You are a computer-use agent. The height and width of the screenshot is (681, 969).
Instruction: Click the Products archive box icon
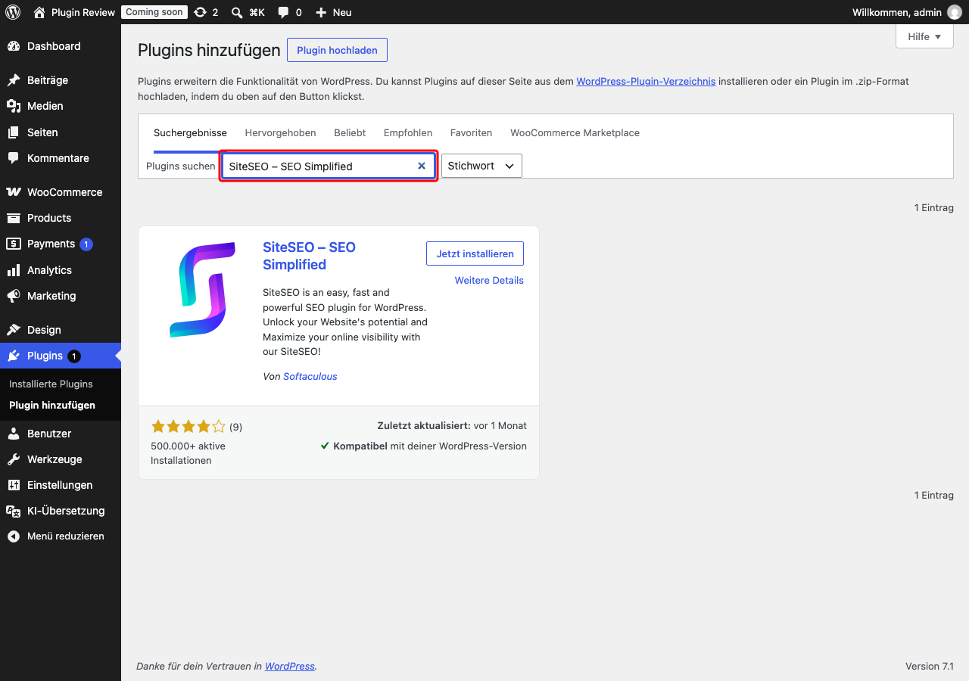[14, 218]
